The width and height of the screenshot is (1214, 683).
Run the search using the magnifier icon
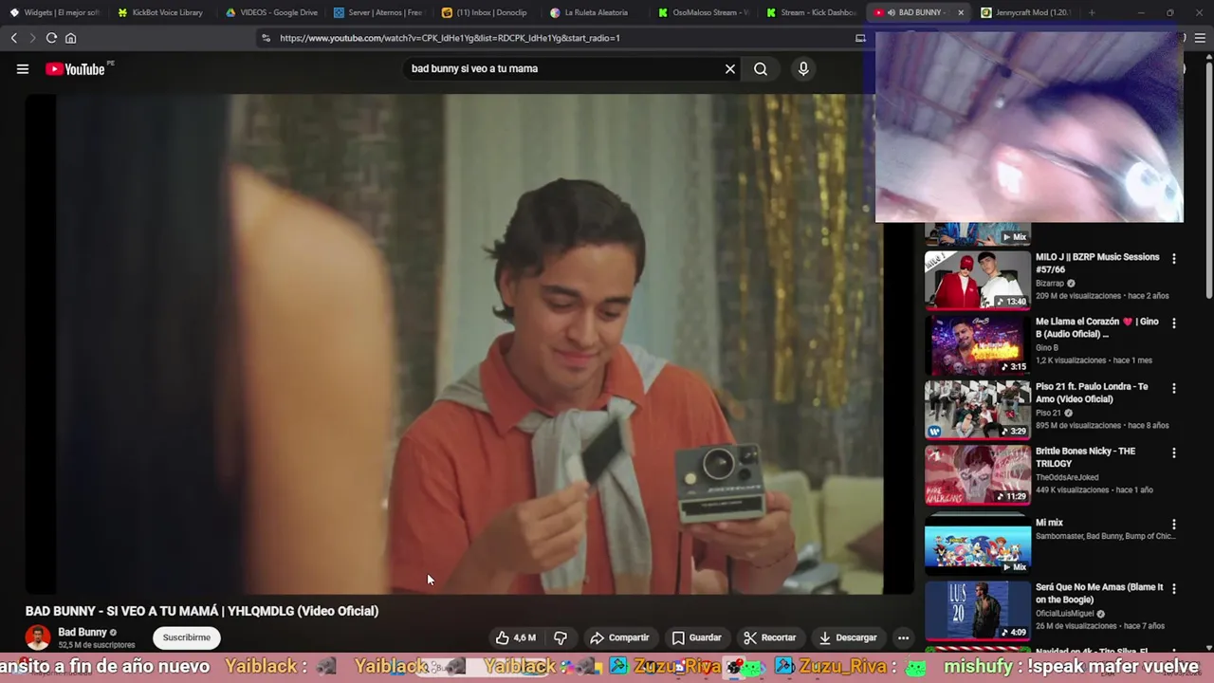tap(761, 68)
